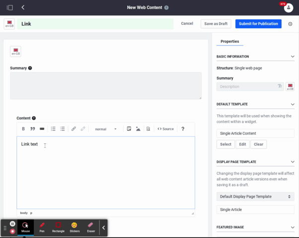The width and height of the screenshot is (299, 238).
Task: Click the Single Article field
Action: tap(255, 210)
